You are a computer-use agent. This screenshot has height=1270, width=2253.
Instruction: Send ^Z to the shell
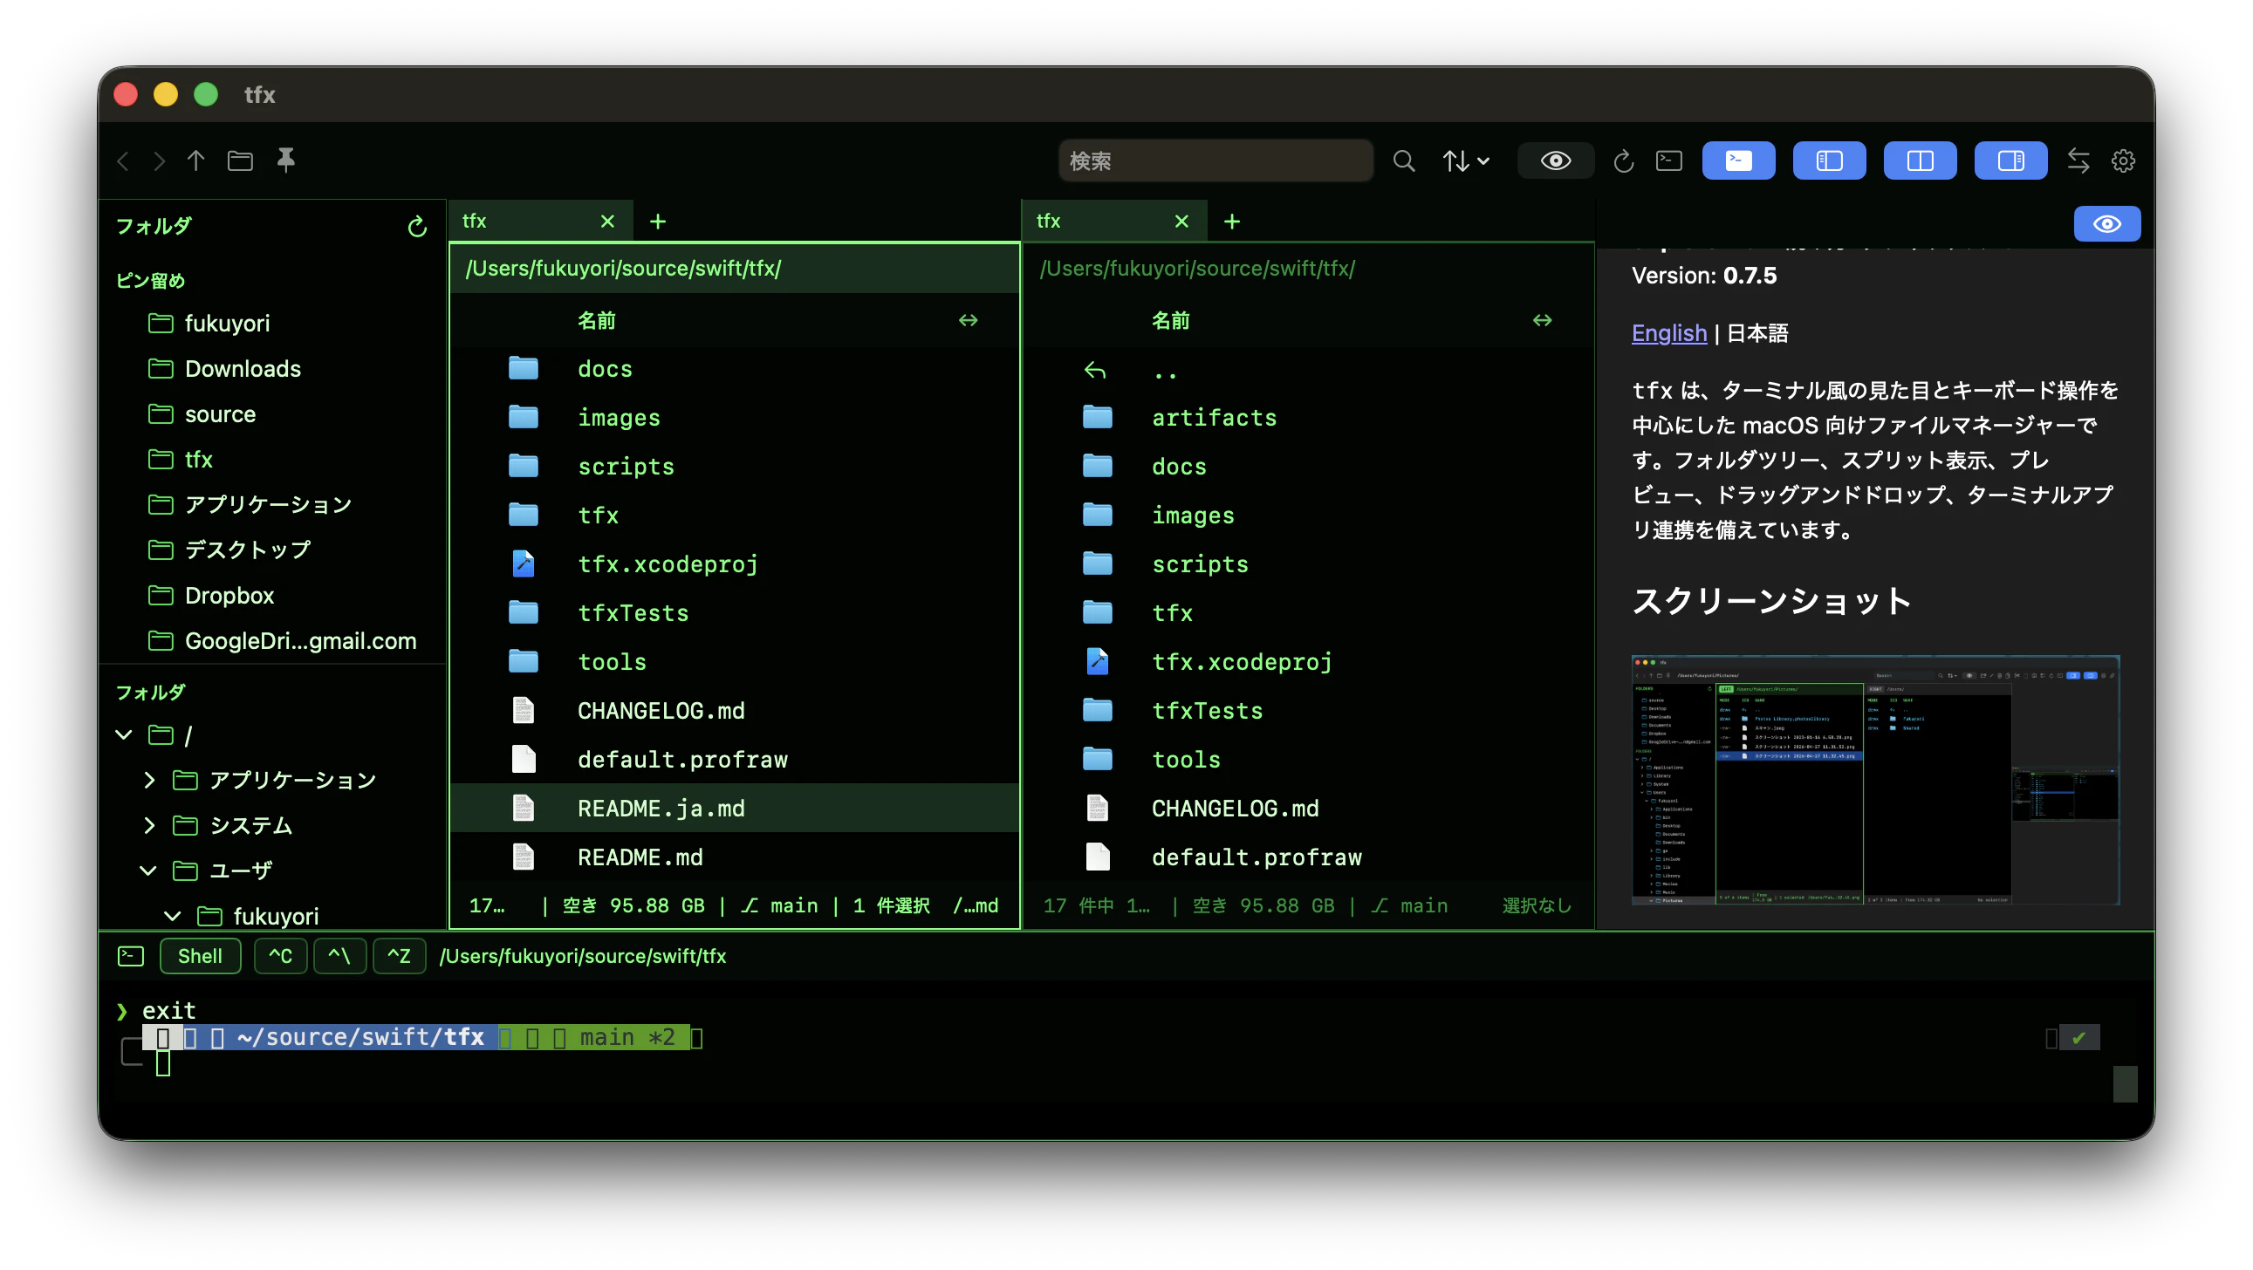click(x=399, y=956)
